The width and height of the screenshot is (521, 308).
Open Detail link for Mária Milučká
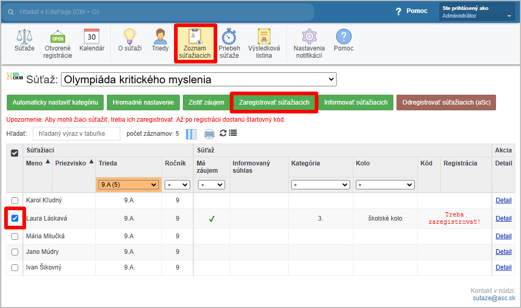point(503,236)
